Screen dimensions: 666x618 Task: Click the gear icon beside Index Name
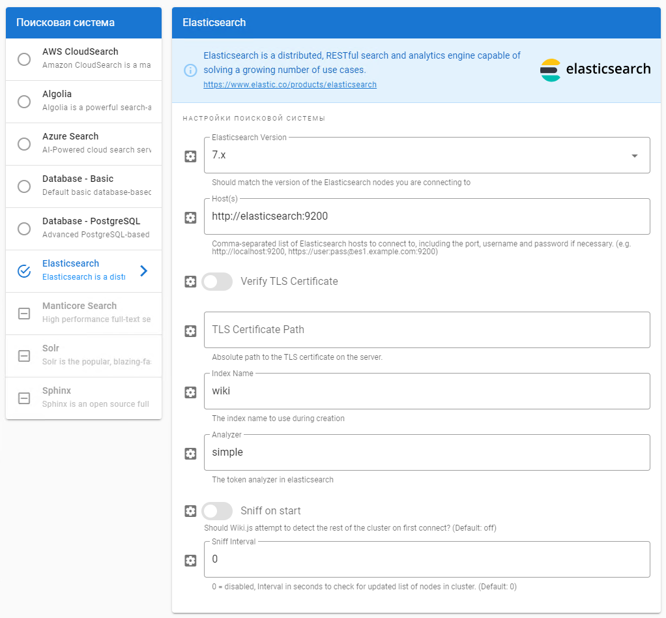pyautogui.click(x=190, y=392)
